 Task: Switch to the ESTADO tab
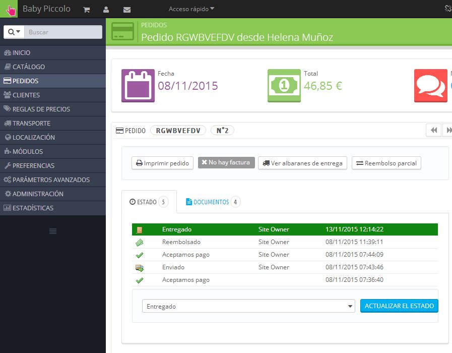[x=149, y=202]
